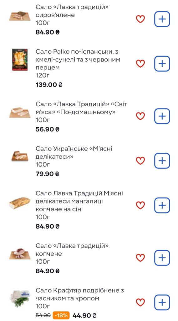Open Сало Українське «М'ясні делікатеси» title
This screenshot has width=178, height=321.
(74, 153)
